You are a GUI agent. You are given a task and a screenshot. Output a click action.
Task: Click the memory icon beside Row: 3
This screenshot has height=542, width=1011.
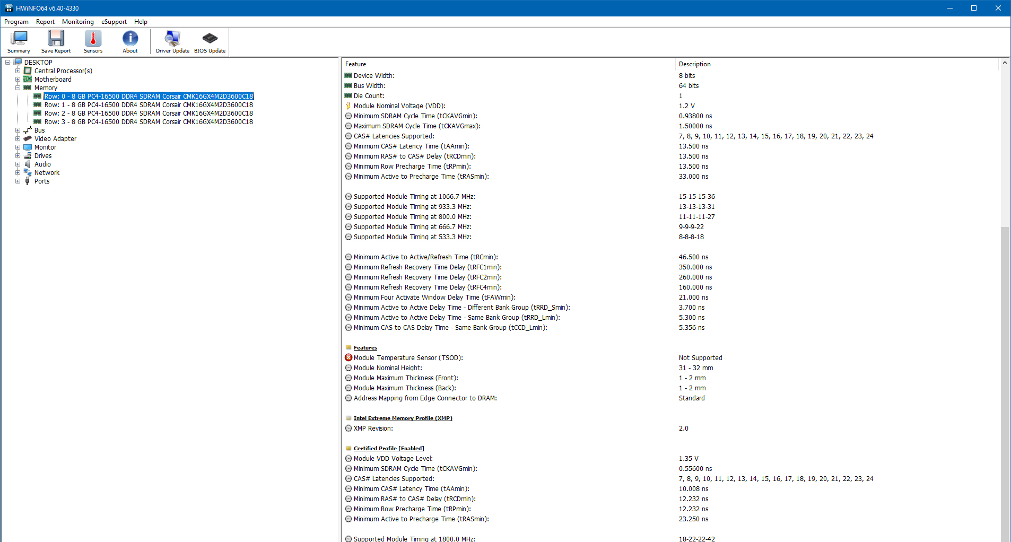pos(38,121)
